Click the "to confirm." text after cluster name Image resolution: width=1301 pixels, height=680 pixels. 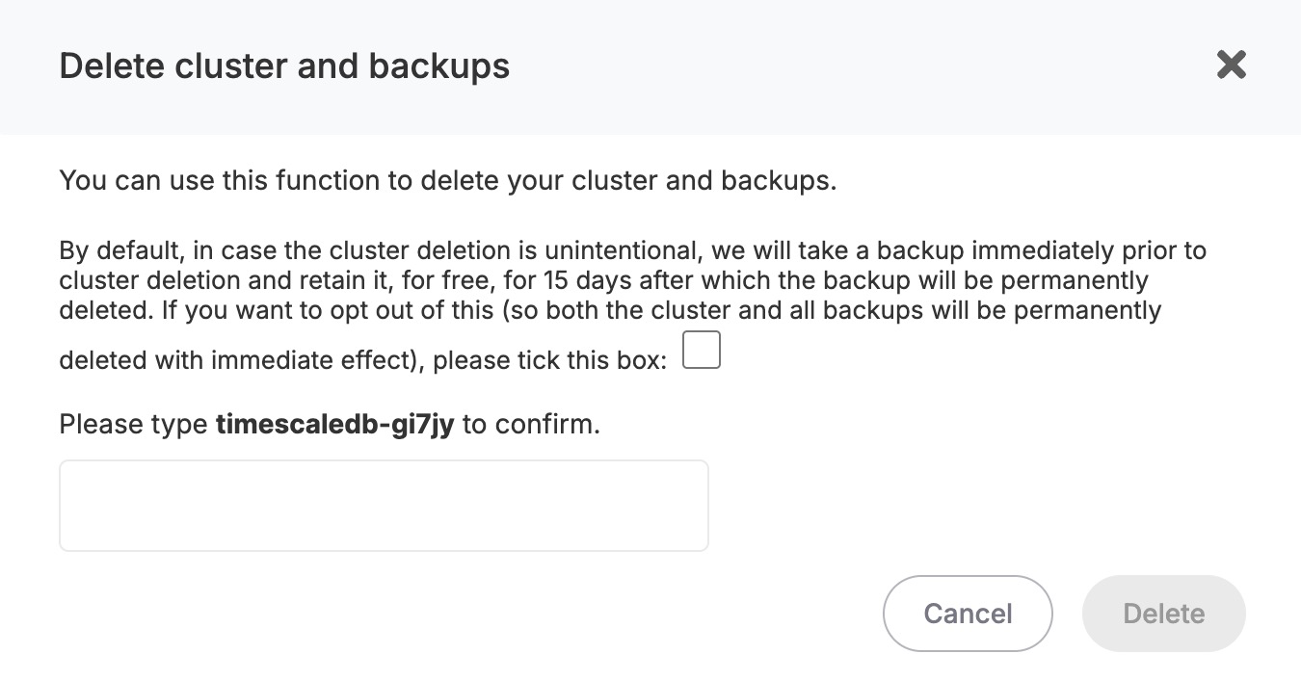pos(531,425)
